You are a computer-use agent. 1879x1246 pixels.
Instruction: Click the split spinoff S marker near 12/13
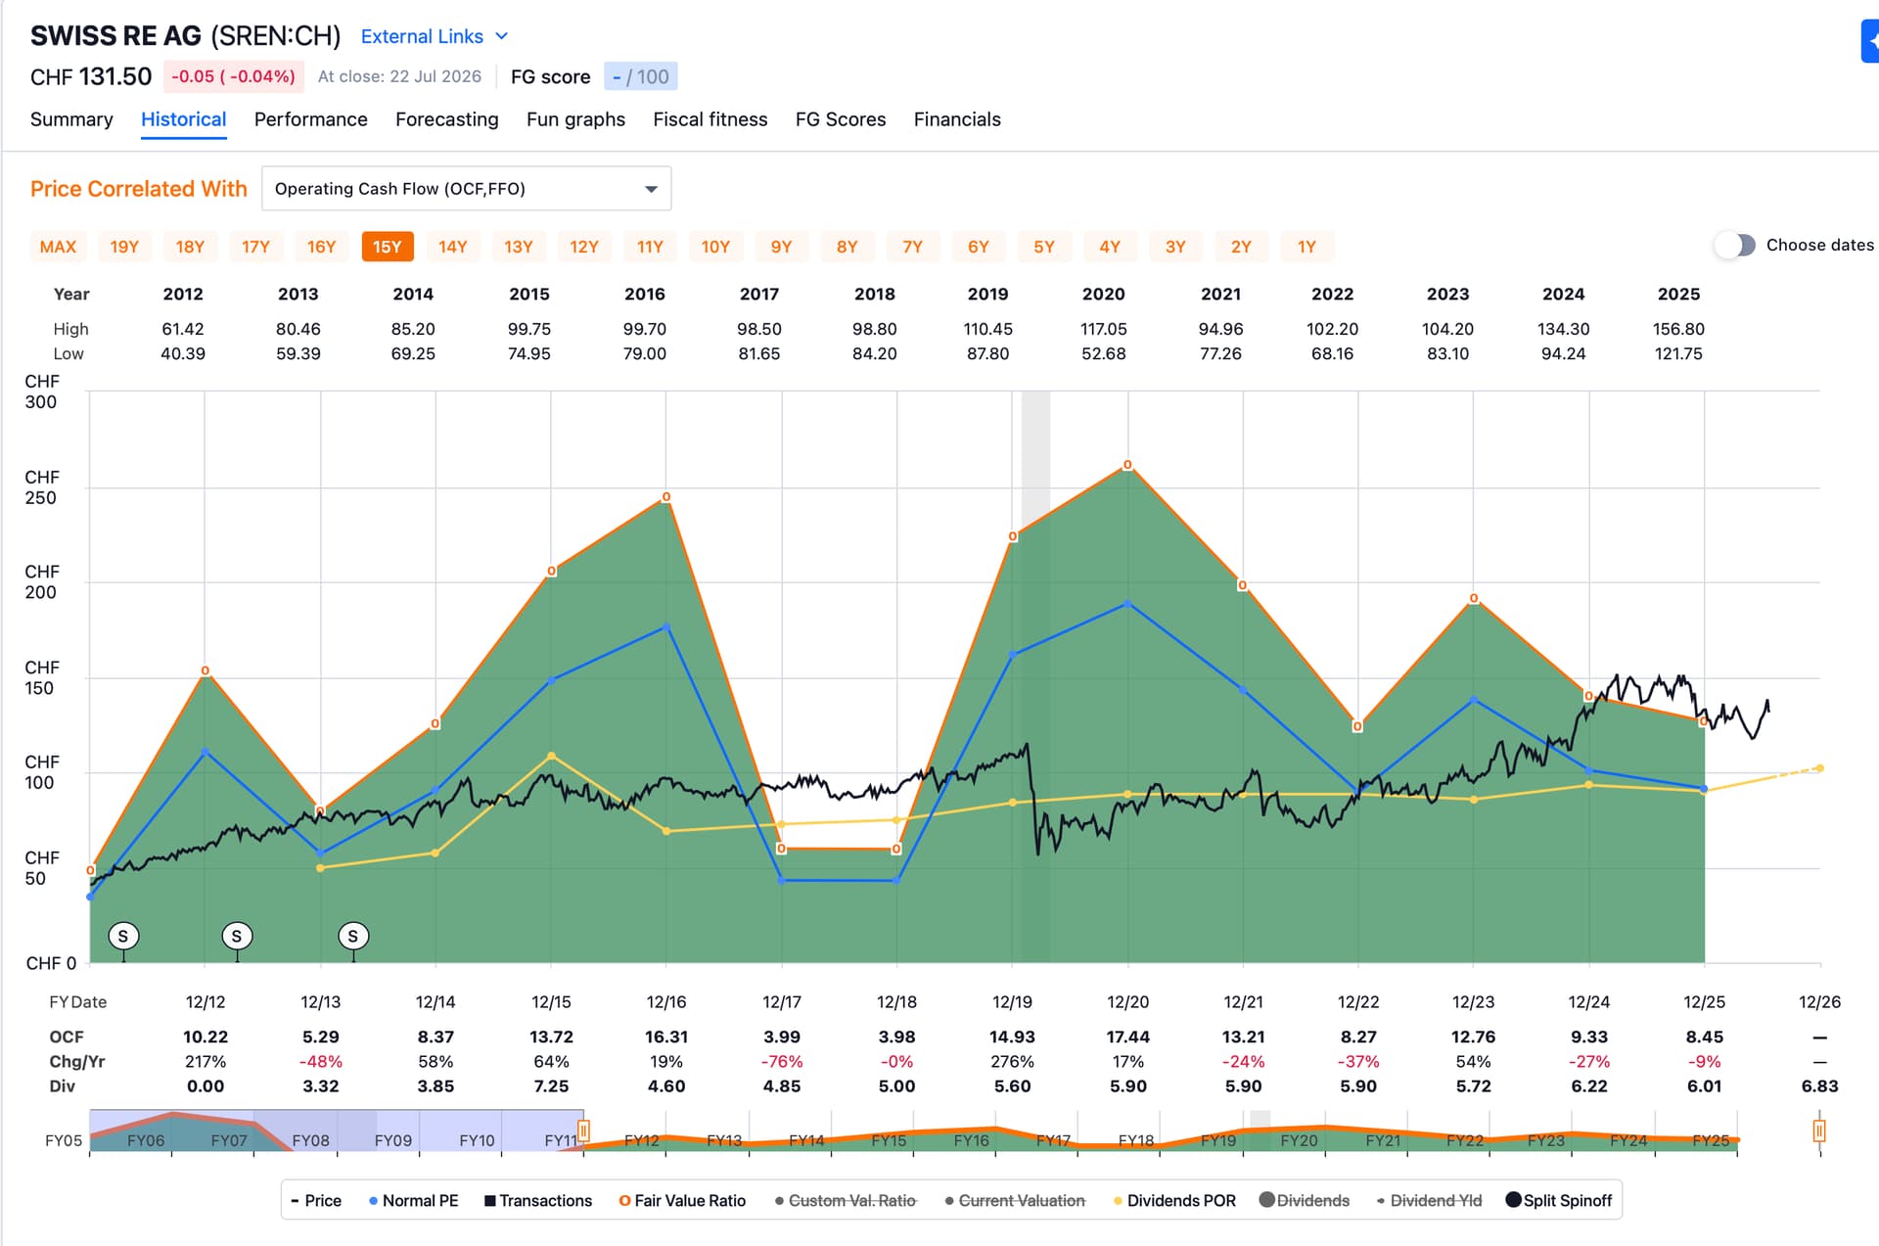tap(353, 936)
